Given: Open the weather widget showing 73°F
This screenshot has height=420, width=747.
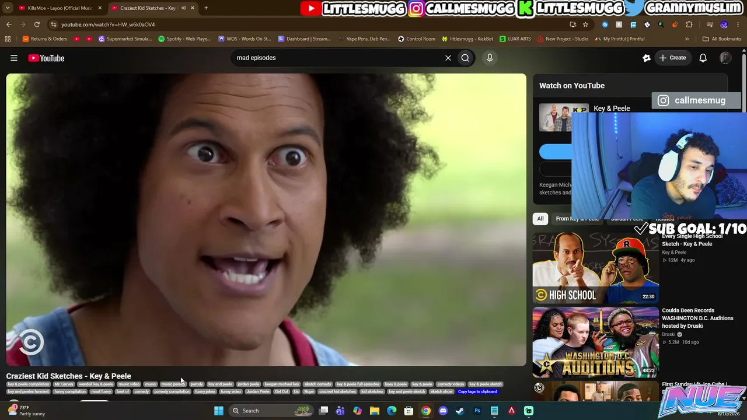Looking at the screenshot, I should tap(26, 411).
